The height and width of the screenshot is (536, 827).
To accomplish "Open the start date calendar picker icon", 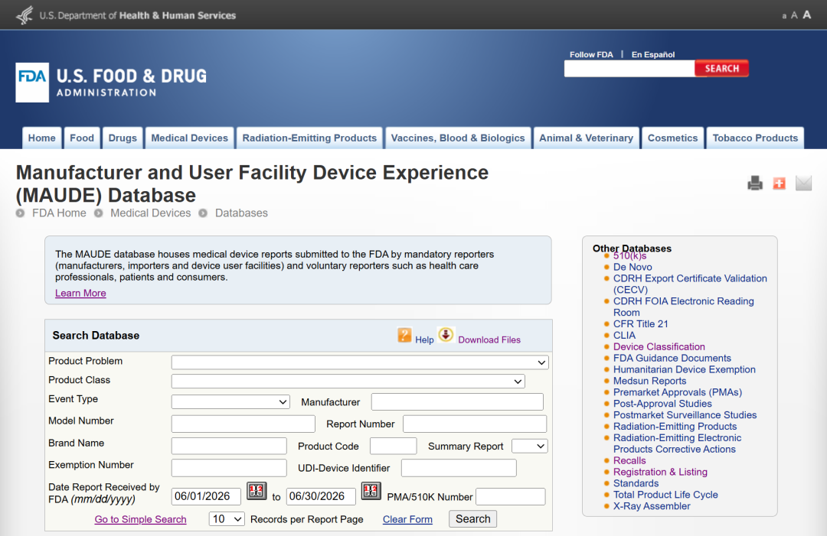I will point(257,491).
